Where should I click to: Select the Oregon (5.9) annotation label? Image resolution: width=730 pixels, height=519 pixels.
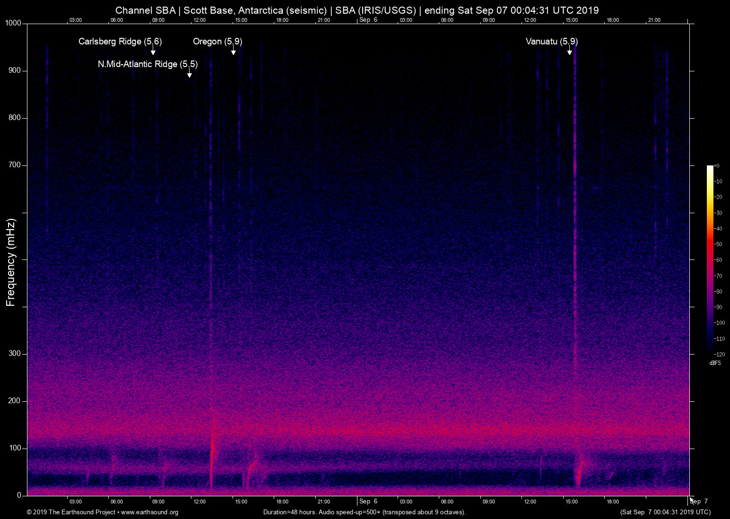coord(217,42)
